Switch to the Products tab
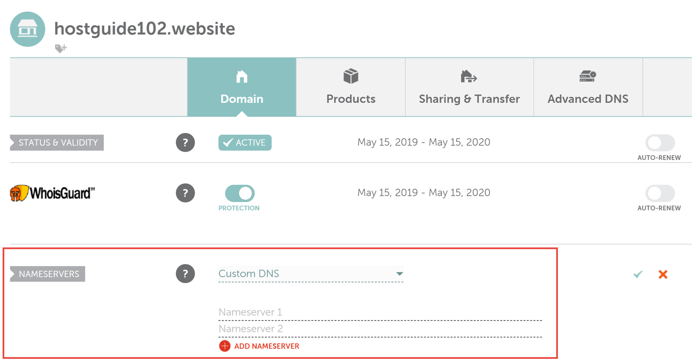This screenshot has width=692, height=361. pyautogui.click(x=351, y=87)
